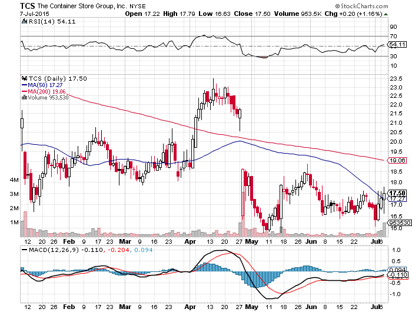
Task: Click 'Apr' on the price panel date axis
Action: tap(190, 241)
